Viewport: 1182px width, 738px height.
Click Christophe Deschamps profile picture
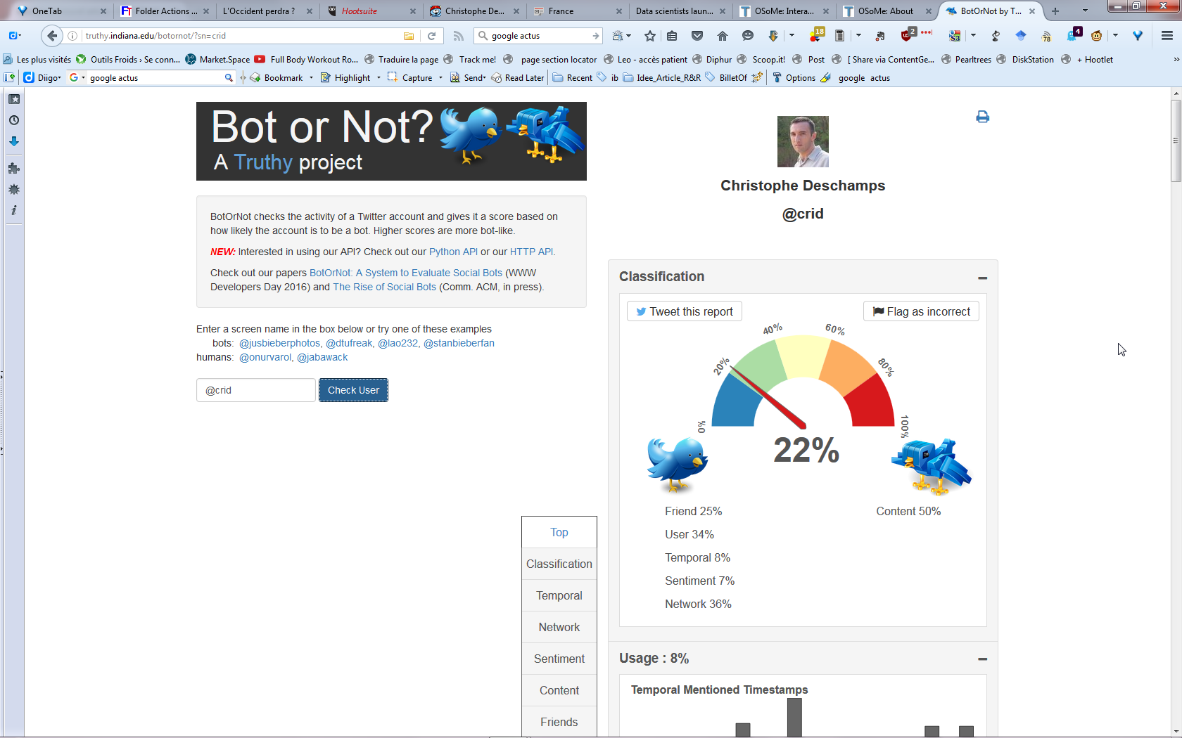pos(803,141)
